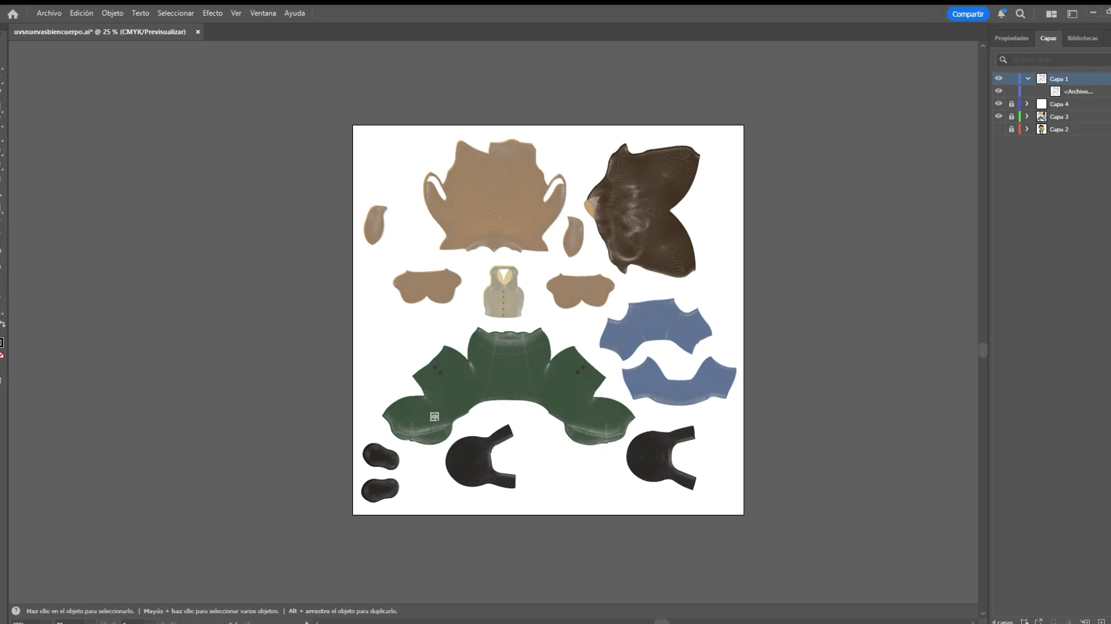Hide Capa 1 with its eye icon

(x=999, y=79)
